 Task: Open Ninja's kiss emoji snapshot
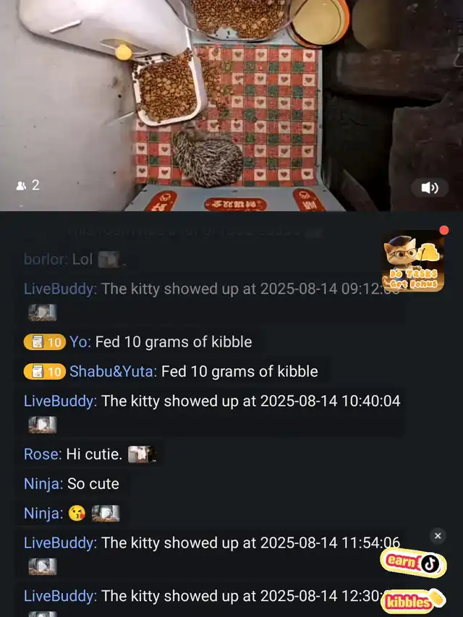(106, 514)
